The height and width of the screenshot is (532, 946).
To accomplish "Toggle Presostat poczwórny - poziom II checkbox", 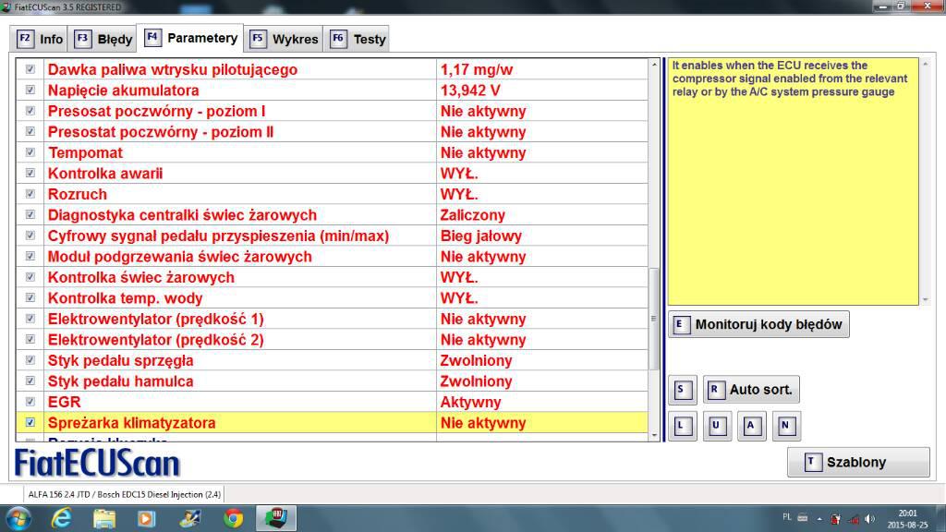I will click(x=30, y=131).
